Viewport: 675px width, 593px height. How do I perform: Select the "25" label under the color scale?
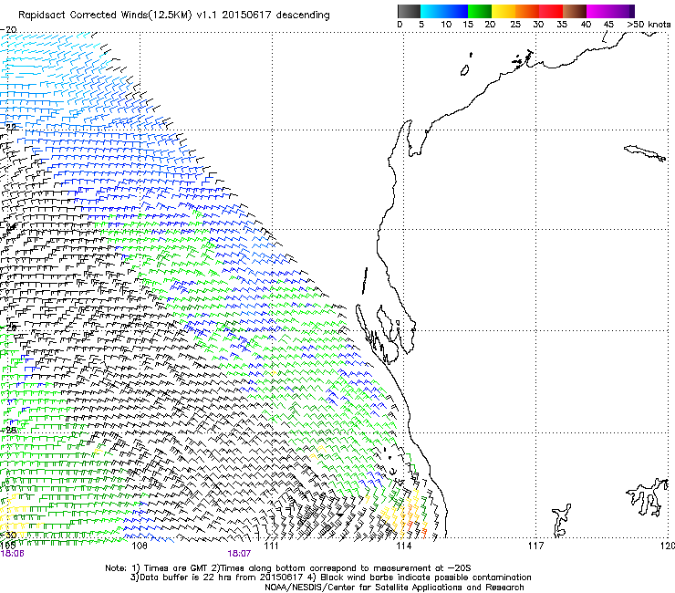coord(515,25)
